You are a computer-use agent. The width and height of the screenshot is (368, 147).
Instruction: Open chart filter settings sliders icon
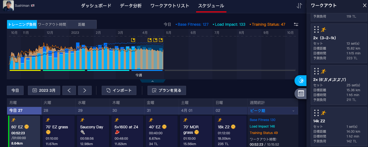(296, 25)
